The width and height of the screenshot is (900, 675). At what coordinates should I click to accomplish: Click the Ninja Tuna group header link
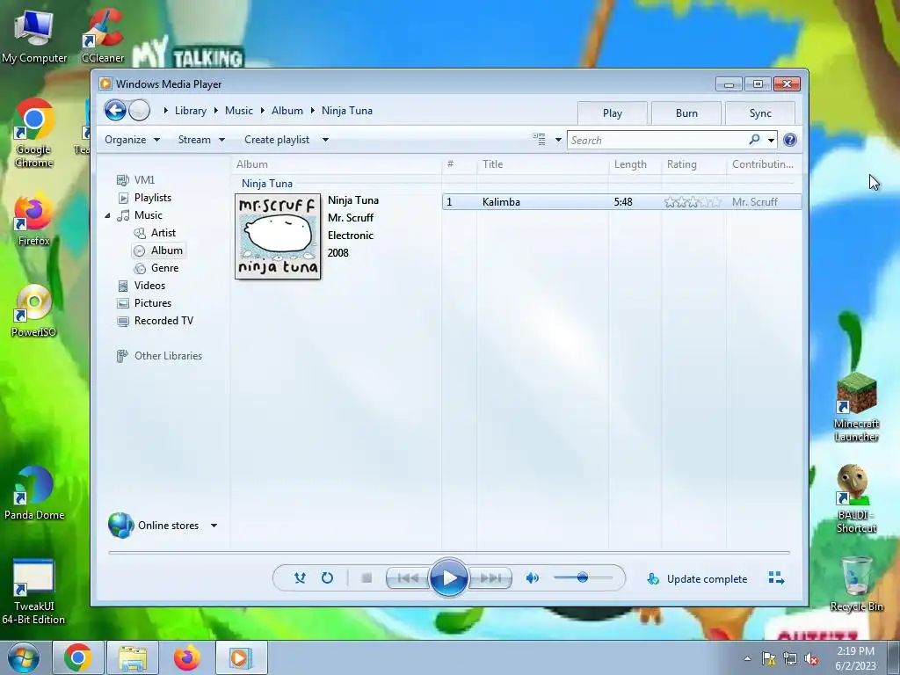pyautogui.click(x=267, y=183)
